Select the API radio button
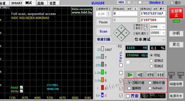This screenshot has width=185, height=101. coord(129,3)
